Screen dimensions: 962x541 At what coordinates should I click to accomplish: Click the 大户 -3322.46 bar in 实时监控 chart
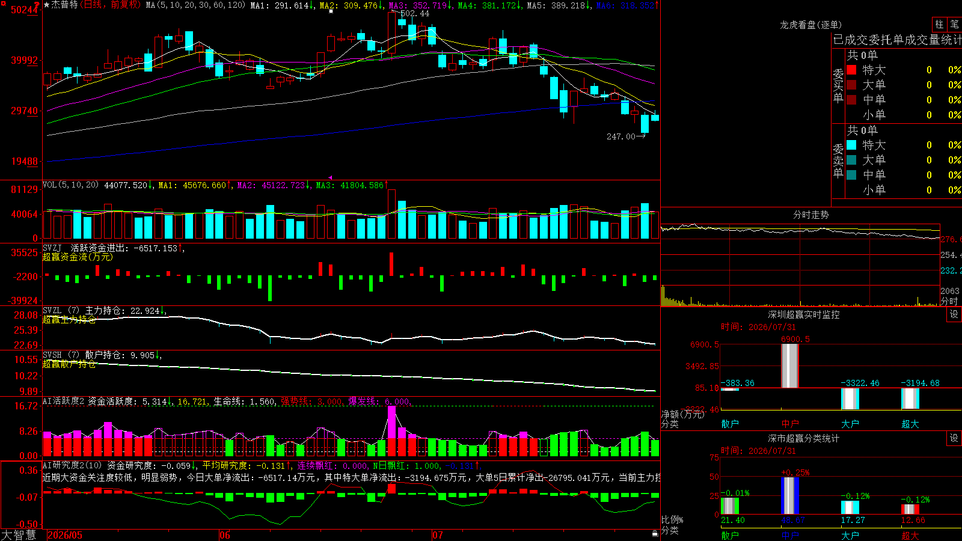tap(850, 399)
